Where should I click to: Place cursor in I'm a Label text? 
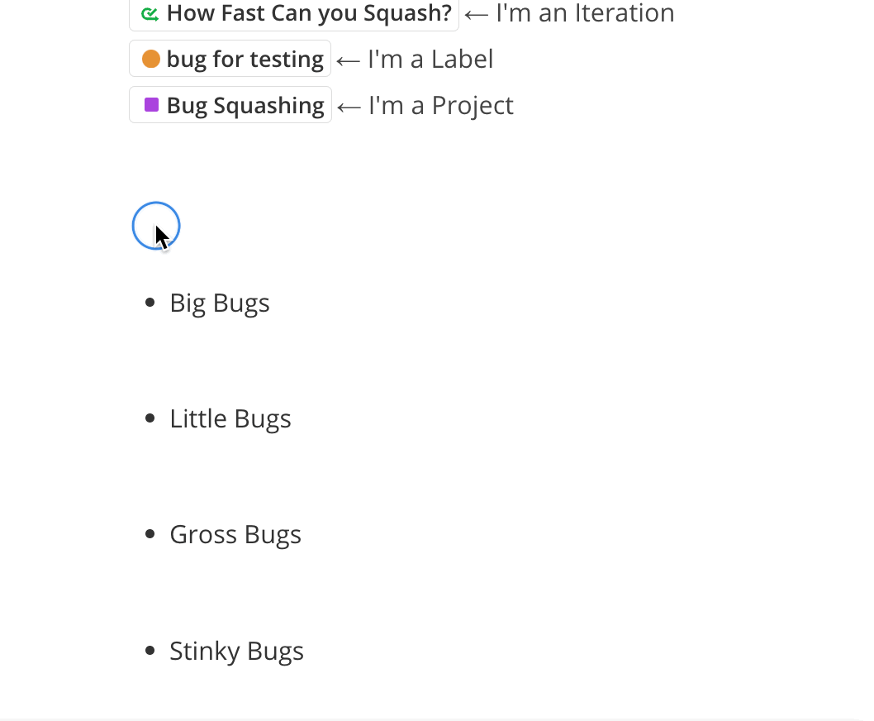(430, 60)
